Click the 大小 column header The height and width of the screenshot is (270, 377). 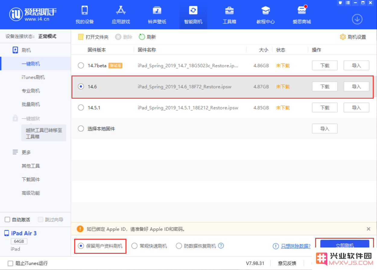(264, 50)
